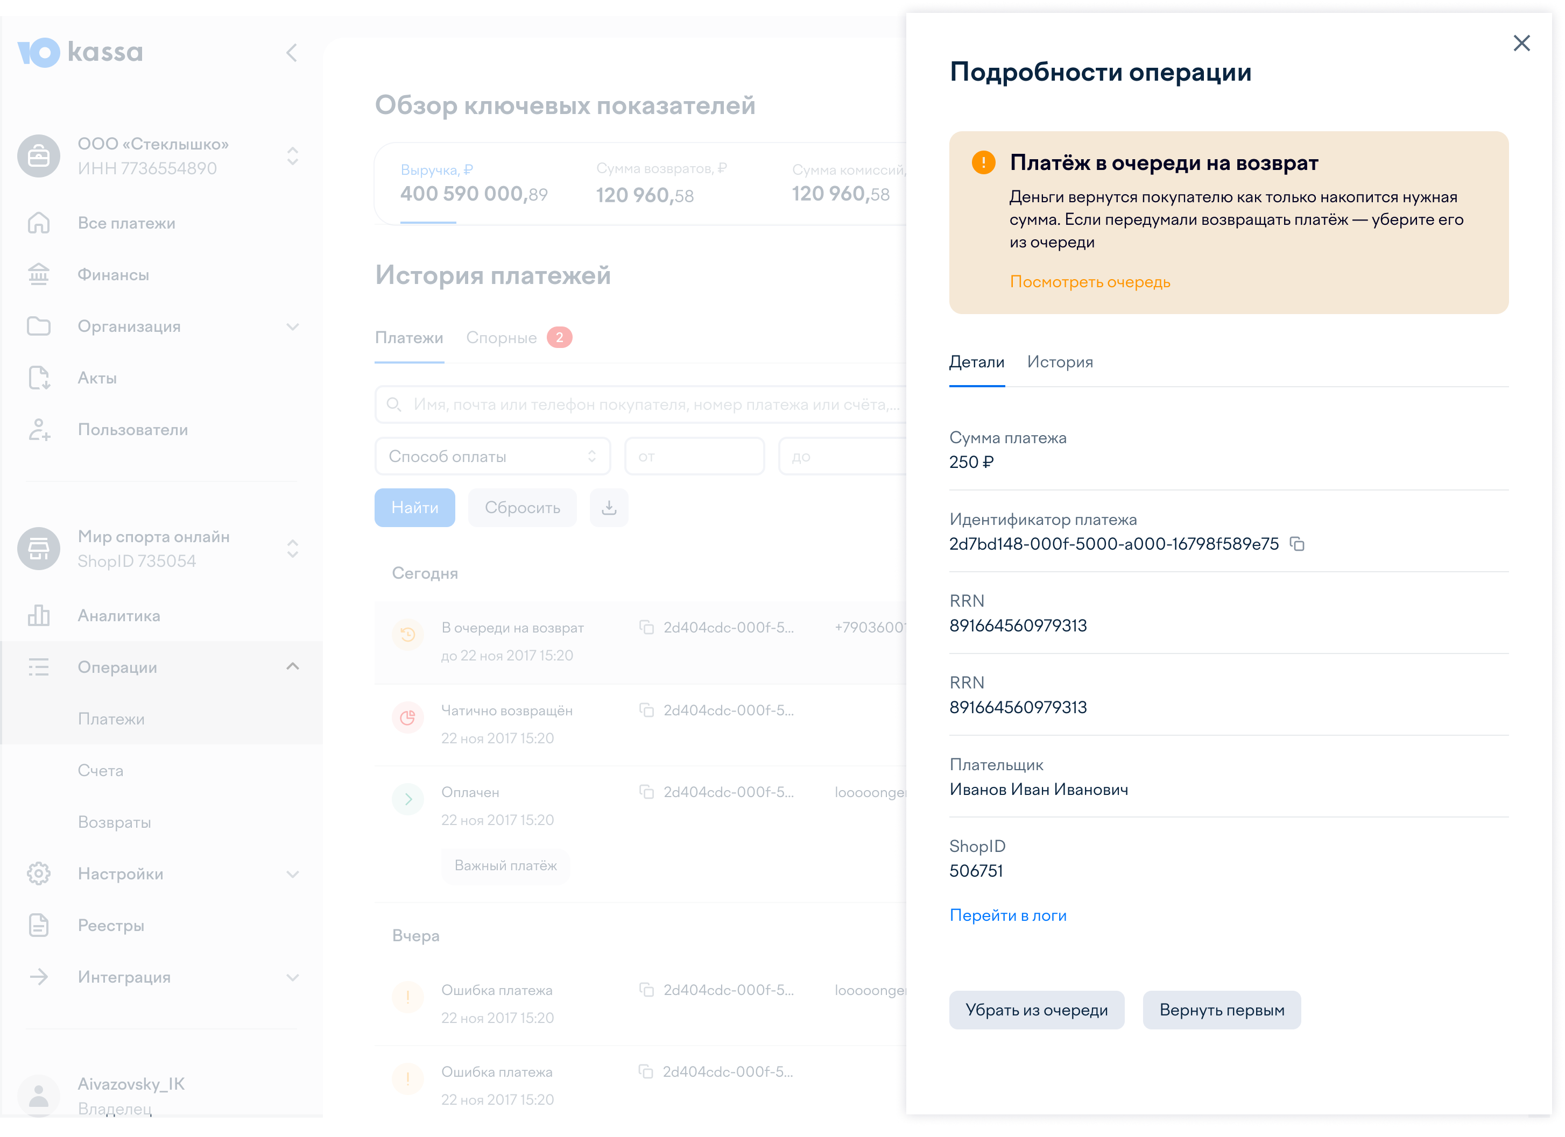Image resolution: width=1565 pixels, height=1137 pixels.
Task: Click the Настройки gear icon
Action: click(x=39, y=875)
